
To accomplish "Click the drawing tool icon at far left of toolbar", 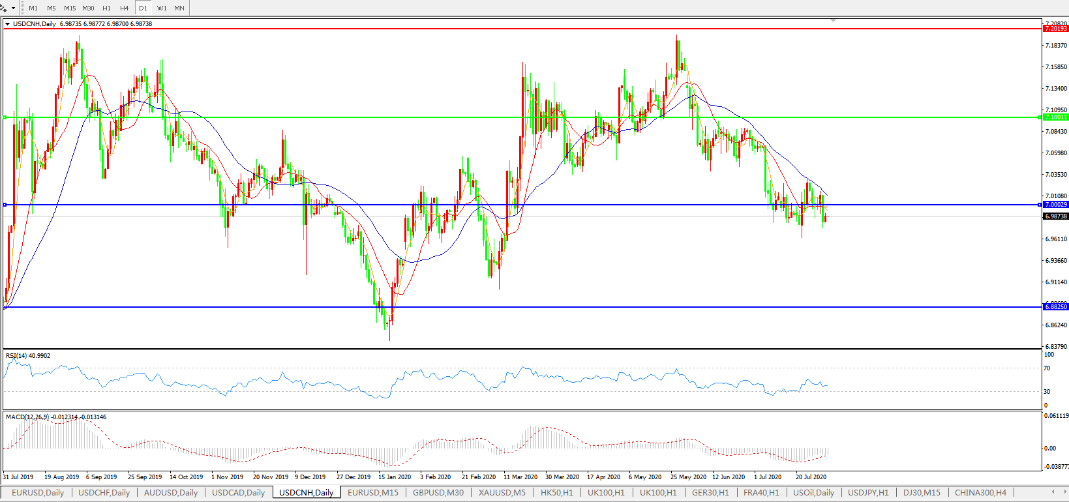I will click(4, 8).
